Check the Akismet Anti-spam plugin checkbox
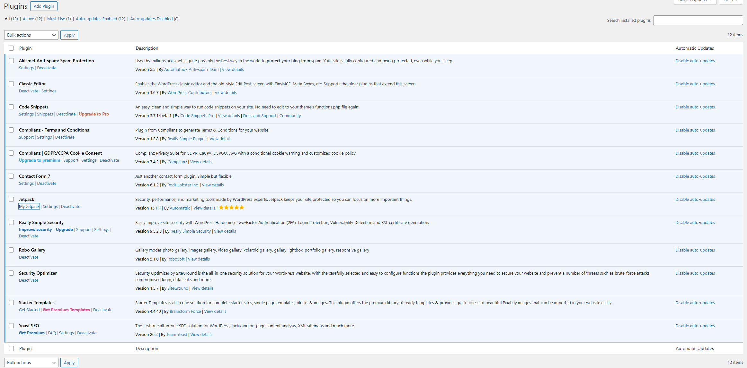 pos(11,61)
